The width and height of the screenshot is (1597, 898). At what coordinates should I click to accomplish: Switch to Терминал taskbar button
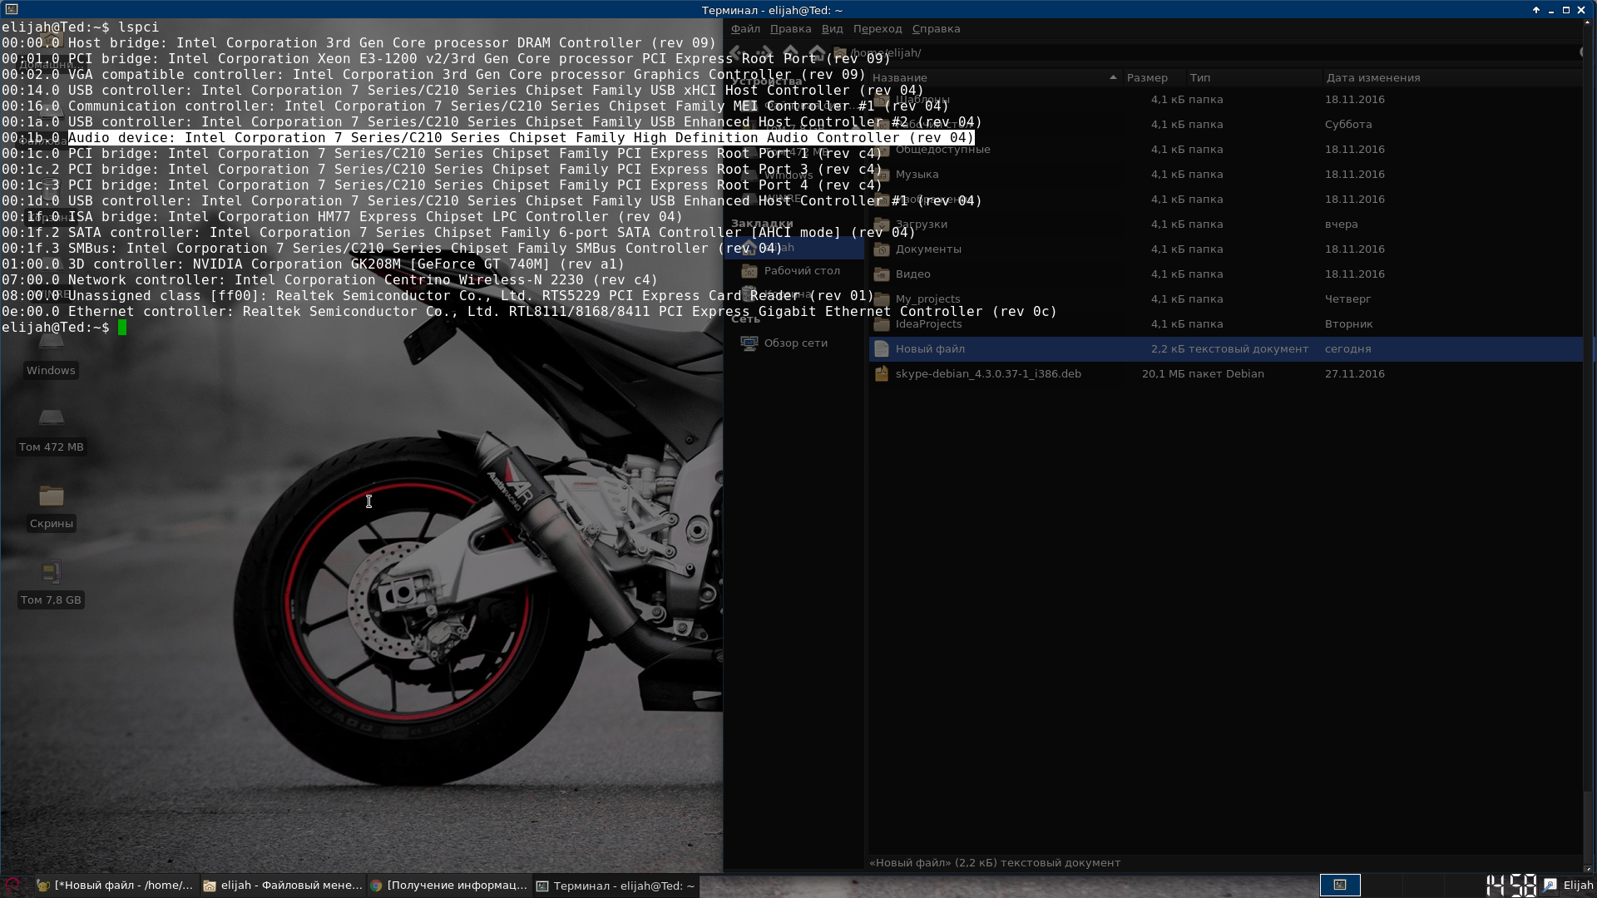(616, 886)
